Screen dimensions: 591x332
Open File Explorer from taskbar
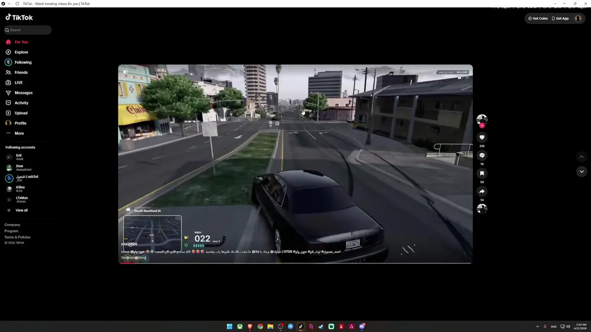coord(270,326)
